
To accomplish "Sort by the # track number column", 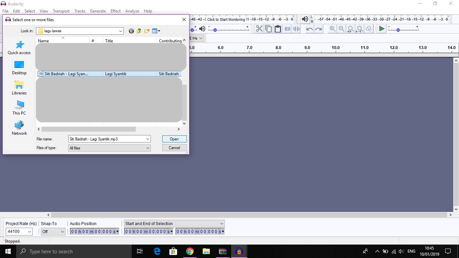I will [x=96, y=41].
